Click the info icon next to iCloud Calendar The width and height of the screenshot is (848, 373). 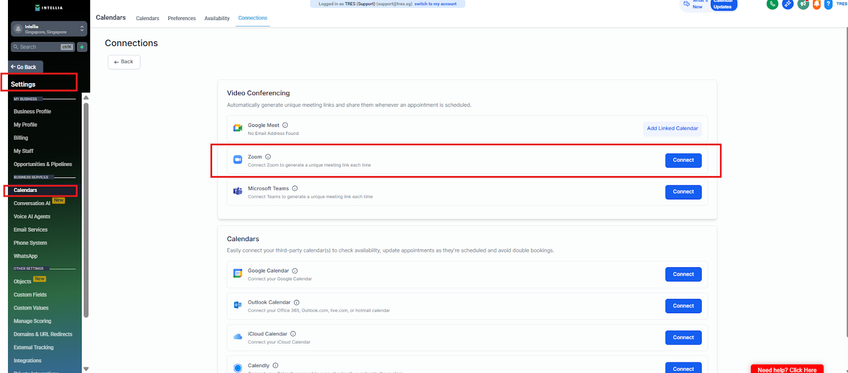pyautogui.click(x=293, y=334)
